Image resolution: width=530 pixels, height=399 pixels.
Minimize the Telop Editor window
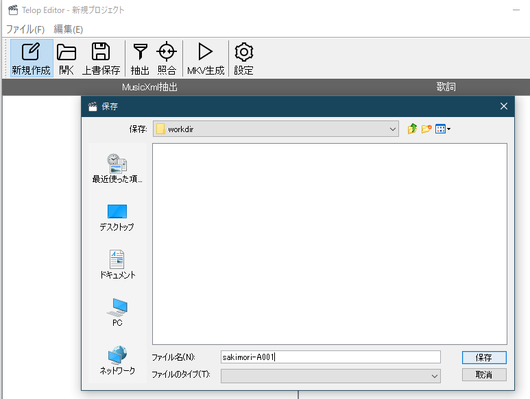click(516, 10)
